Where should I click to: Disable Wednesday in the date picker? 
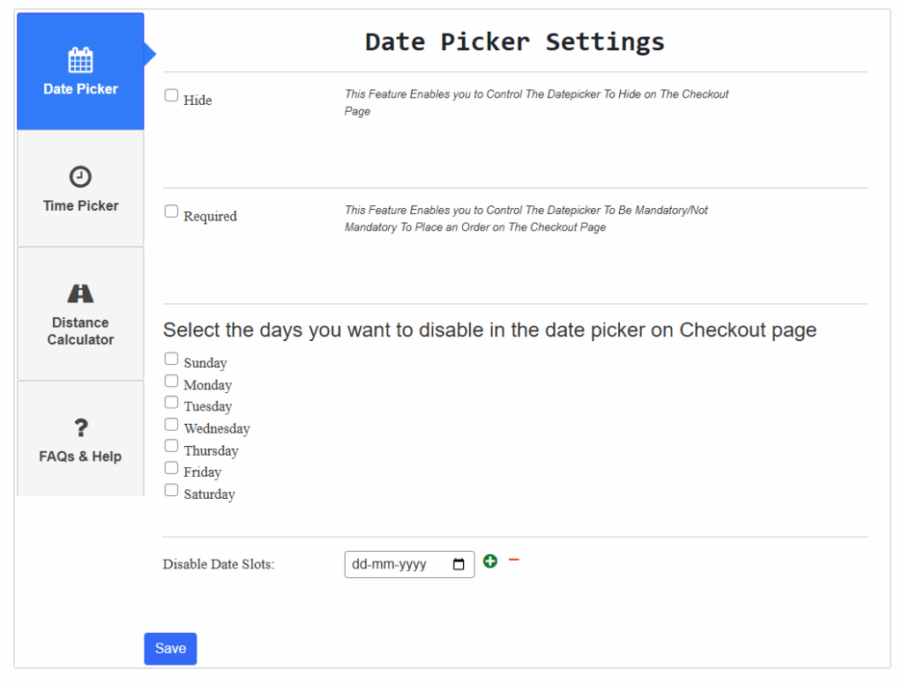coord(171,423)
